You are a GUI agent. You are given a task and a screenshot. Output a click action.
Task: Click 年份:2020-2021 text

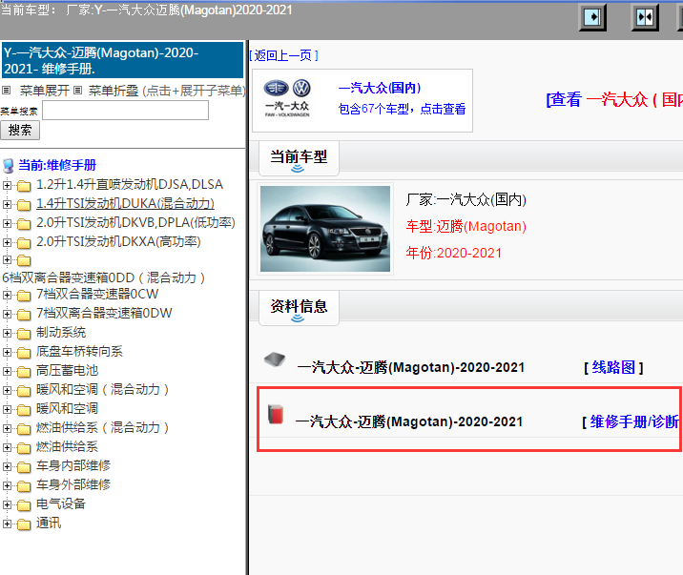[x=453, y=253]
